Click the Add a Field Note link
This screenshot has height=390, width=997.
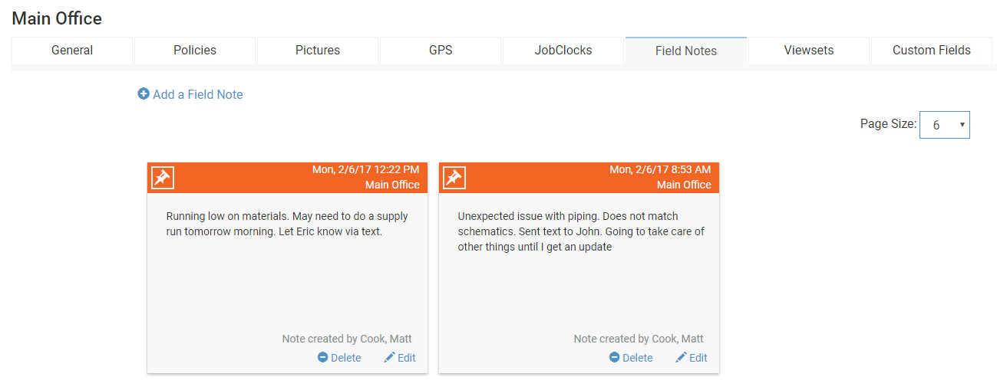(197, 95)
